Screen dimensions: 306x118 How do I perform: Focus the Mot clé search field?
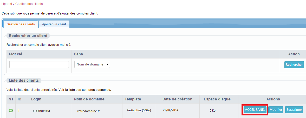click(39, 64)
